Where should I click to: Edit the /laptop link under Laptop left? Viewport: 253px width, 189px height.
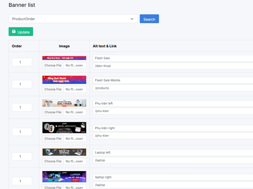[x=173, y=160]
